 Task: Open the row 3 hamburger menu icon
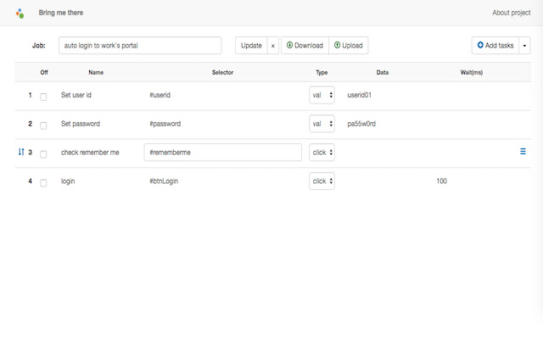[x=523, y=152]
